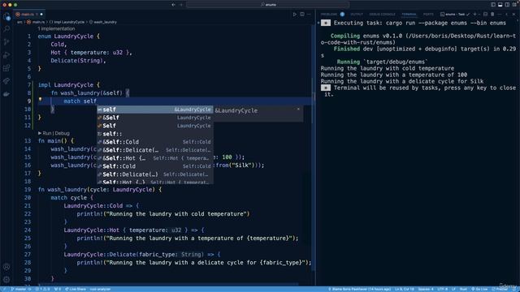Click the Run play icon in editor toolbar
The image size is (520, 292).
[294, 15]
